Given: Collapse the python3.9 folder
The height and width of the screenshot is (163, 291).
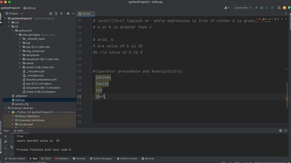Looking at the screenshot, I should coord(12,31).
